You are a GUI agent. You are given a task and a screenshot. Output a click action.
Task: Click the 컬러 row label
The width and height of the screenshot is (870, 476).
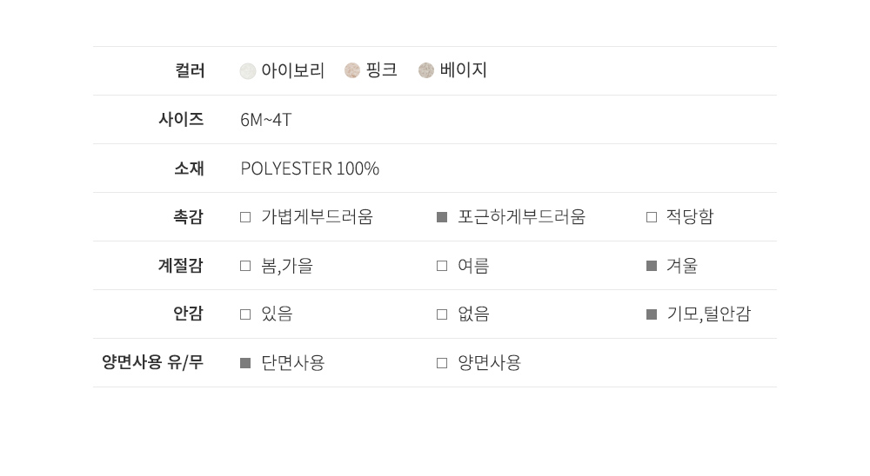pos(190,70)
